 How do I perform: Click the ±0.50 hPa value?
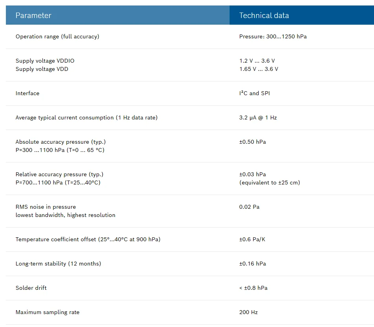pos(252,142)
